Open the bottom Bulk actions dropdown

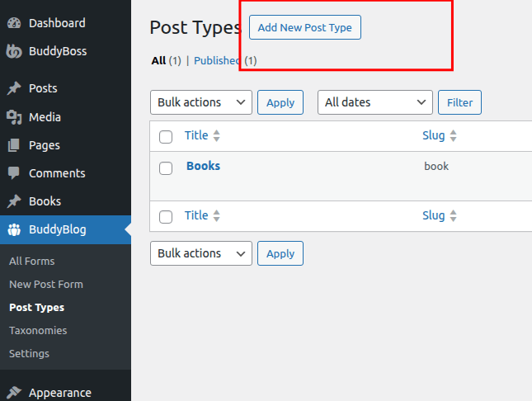pyautogui.click(x=201, y=253)
